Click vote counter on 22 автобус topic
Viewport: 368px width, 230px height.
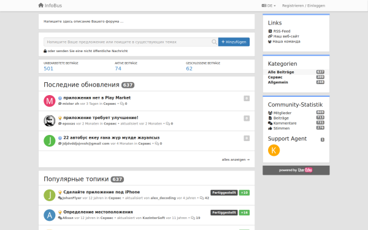tap(247, 138)
